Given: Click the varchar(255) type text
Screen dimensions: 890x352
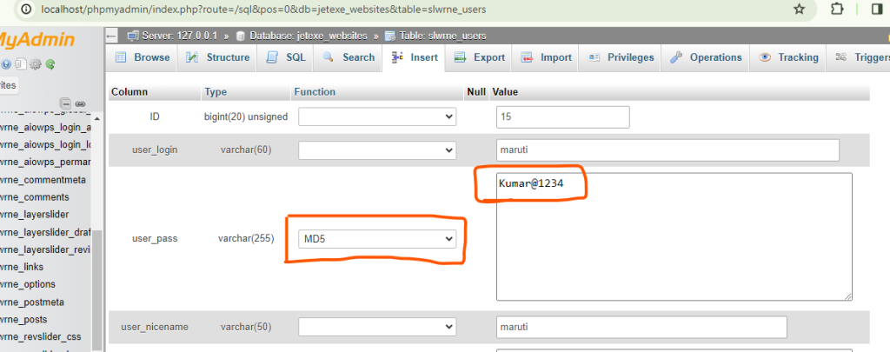Looking at the screenshot, I should click(x=246, y=239).
